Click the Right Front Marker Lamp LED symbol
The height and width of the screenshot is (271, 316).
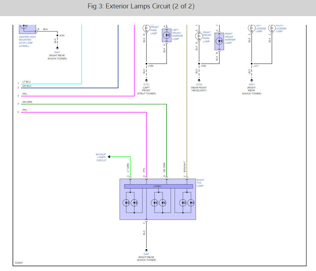219,41
